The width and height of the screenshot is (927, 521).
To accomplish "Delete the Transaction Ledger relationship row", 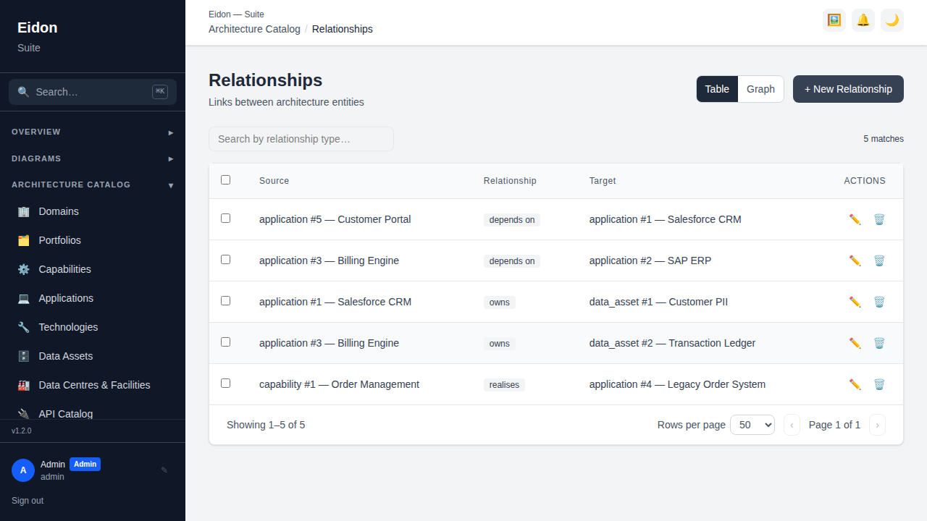I will (x=879, y=343).
